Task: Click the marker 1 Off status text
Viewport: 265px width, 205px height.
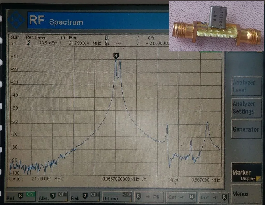Action: click(151, 38)
